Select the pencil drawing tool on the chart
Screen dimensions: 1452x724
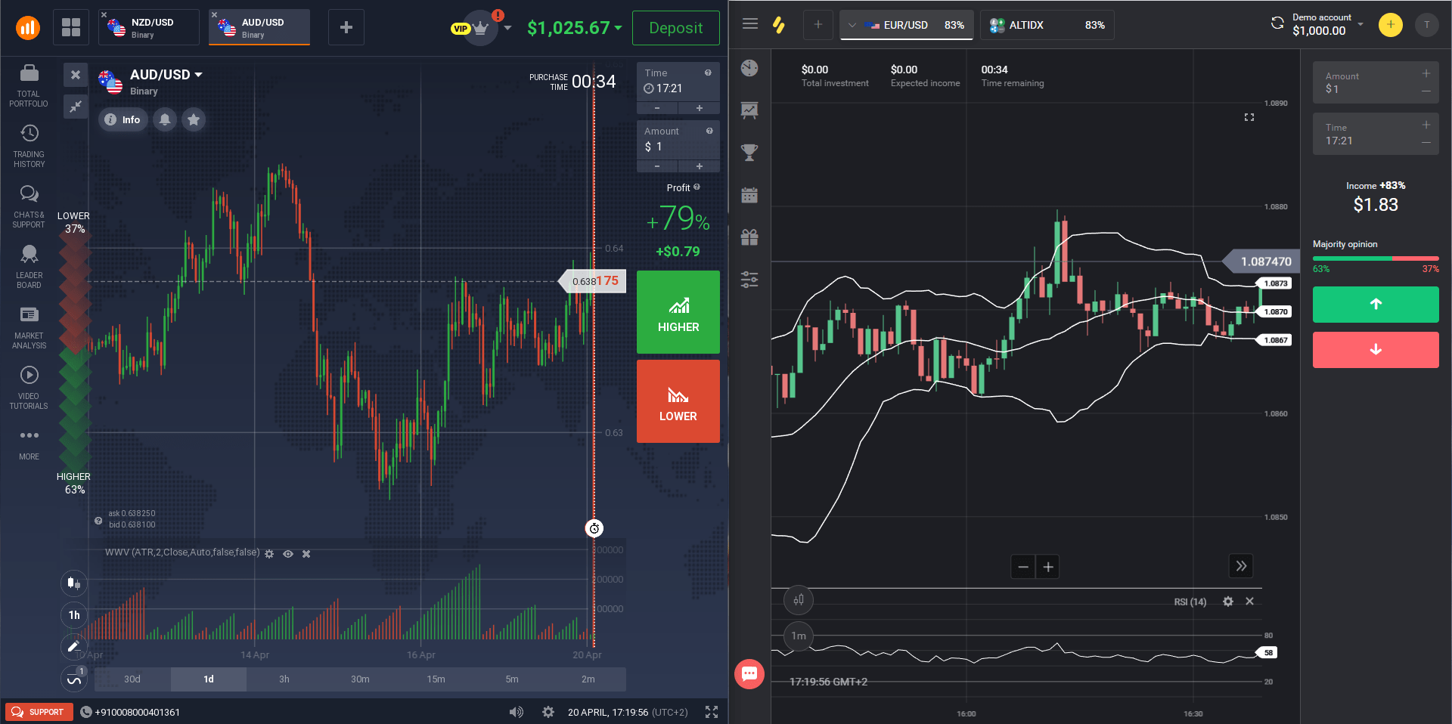73,647
